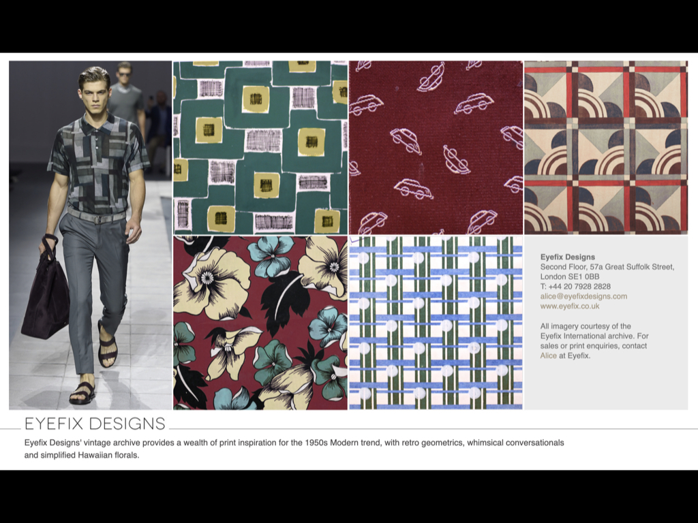Select the EYEFIX DESIGNS slide title
This screenshot has height=523, width=698.
click(x=95, y=424)
